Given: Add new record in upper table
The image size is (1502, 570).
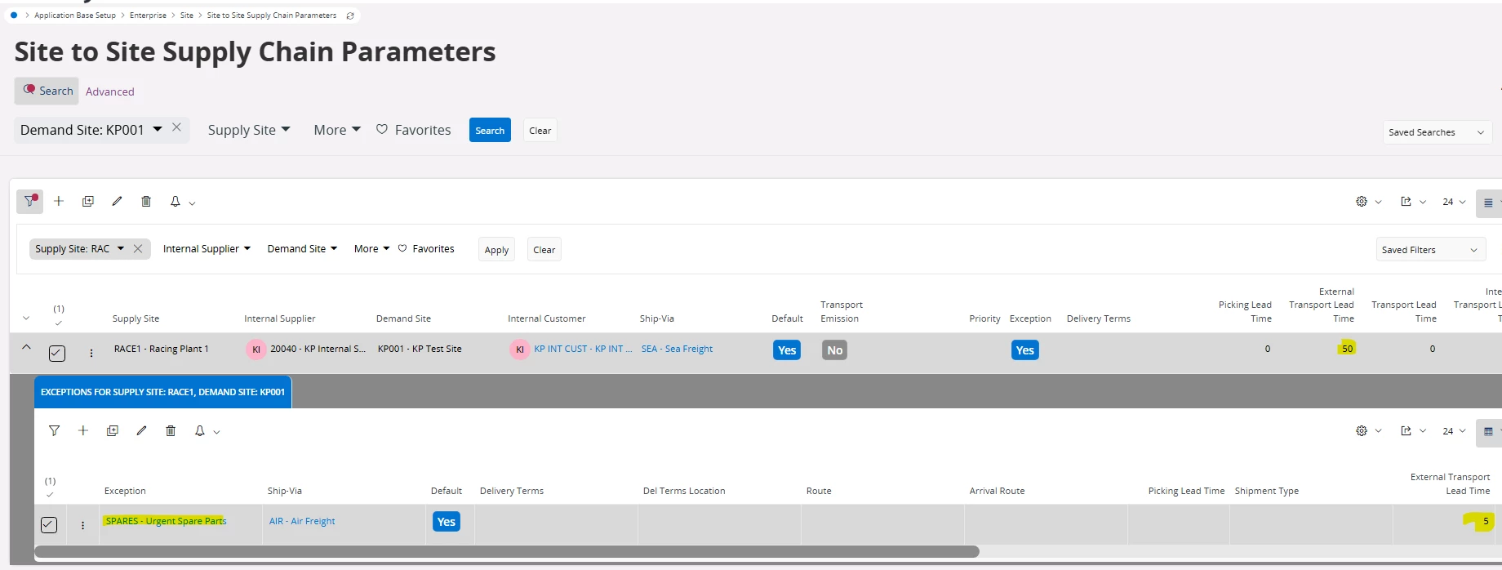Looking at the screenshot, I should click(x=59, y=201).
